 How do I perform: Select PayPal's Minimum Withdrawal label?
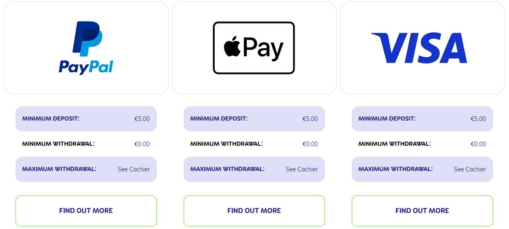[58, 144]
